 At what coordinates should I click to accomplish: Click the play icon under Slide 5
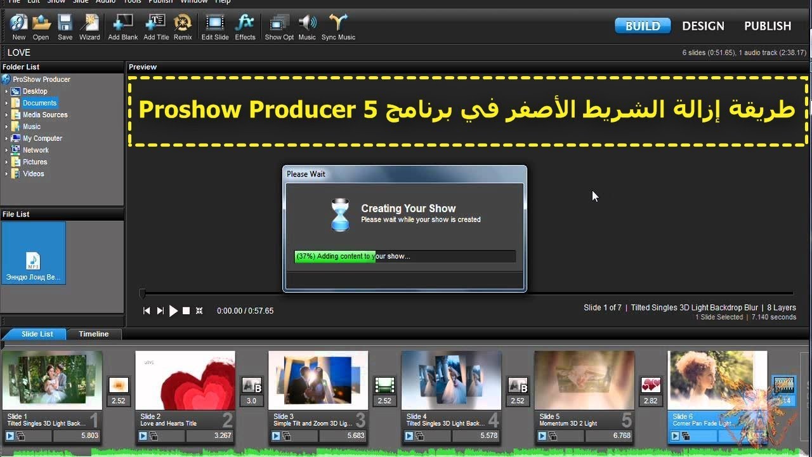(x=542, y=436)
